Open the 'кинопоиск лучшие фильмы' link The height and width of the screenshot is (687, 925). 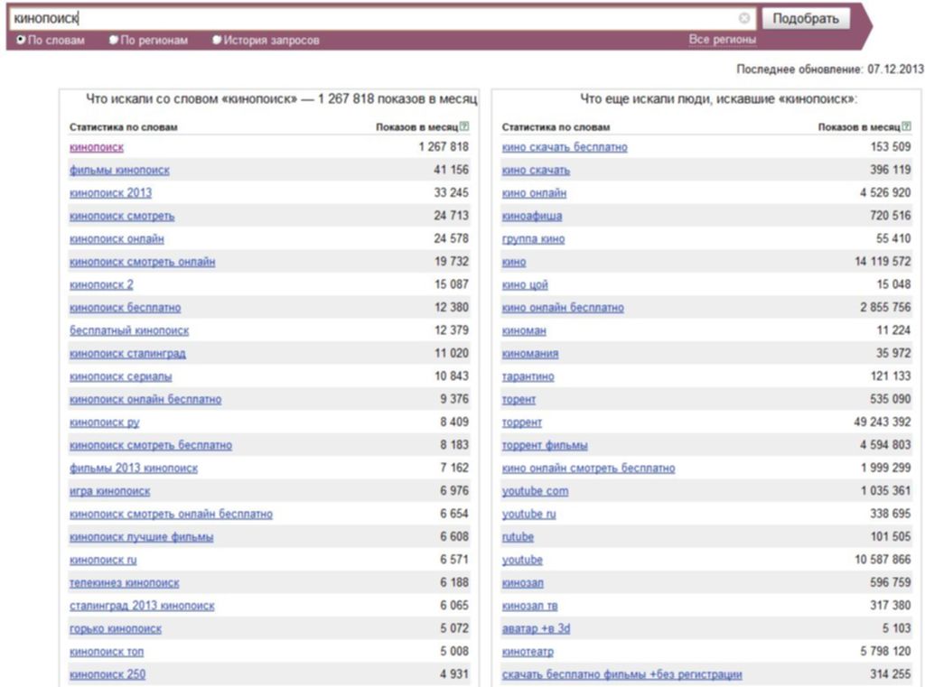pyautogui.click(x=142, y=537)
